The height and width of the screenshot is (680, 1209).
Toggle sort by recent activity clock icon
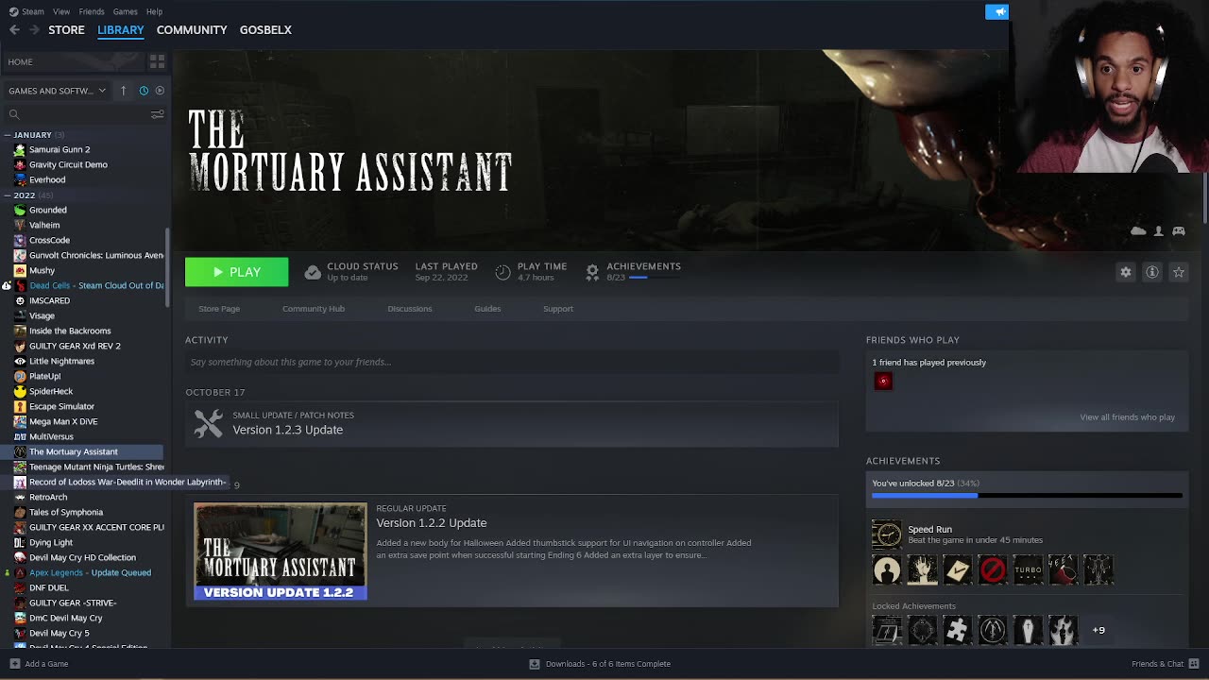coord(144,91)
